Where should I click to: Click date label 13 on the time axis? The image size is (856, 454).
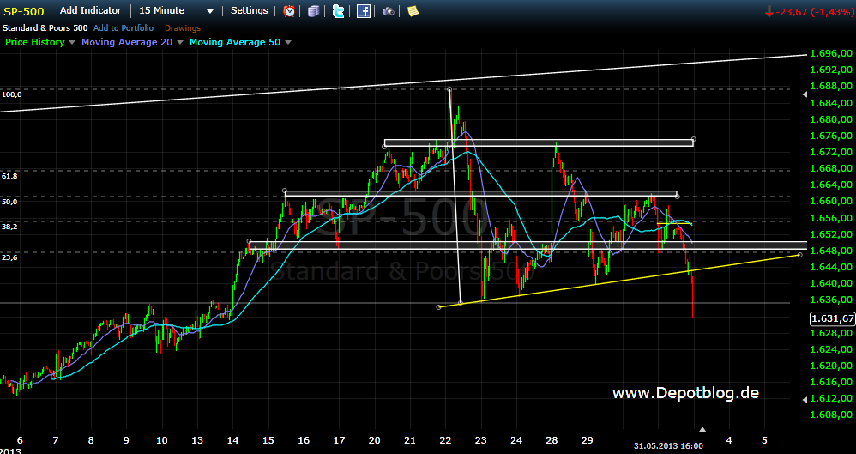click(x=196, y=439)
